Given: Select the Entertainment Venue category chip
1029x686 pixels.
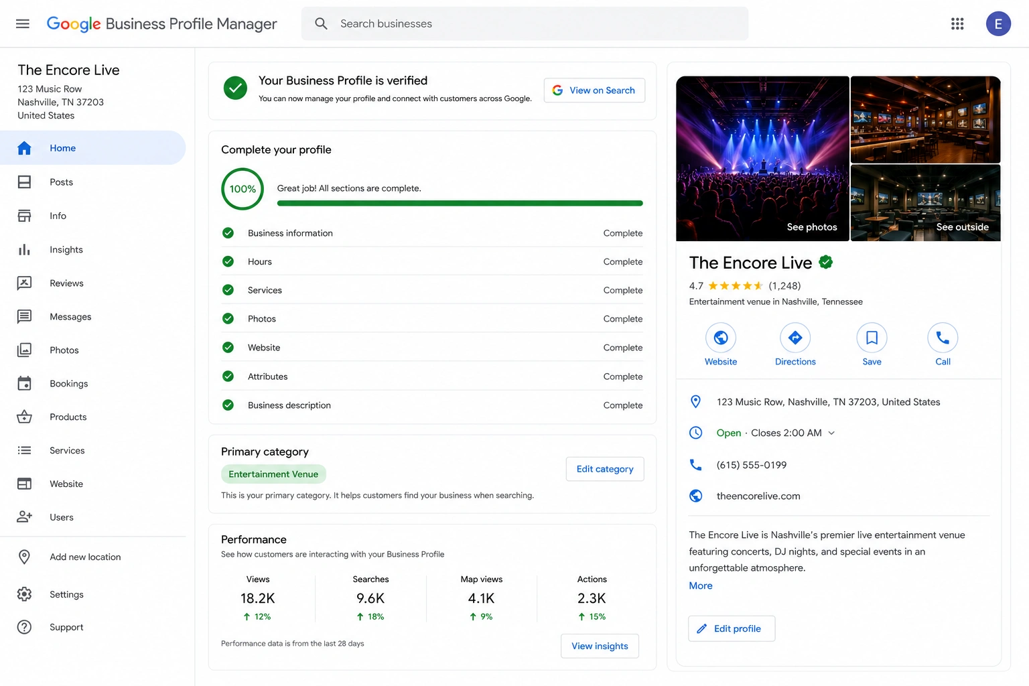Looking at the screenshot, I should [273, 474].
